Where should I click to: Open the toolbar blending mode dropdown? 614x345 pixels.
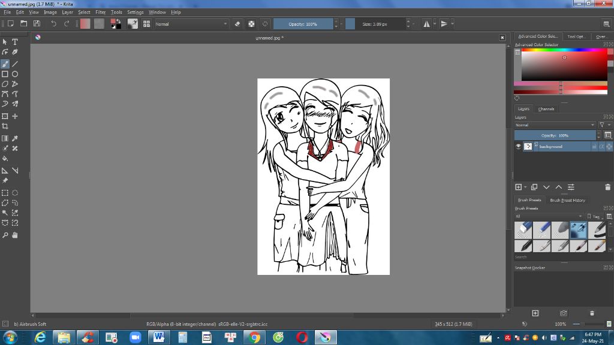point(191,24)
